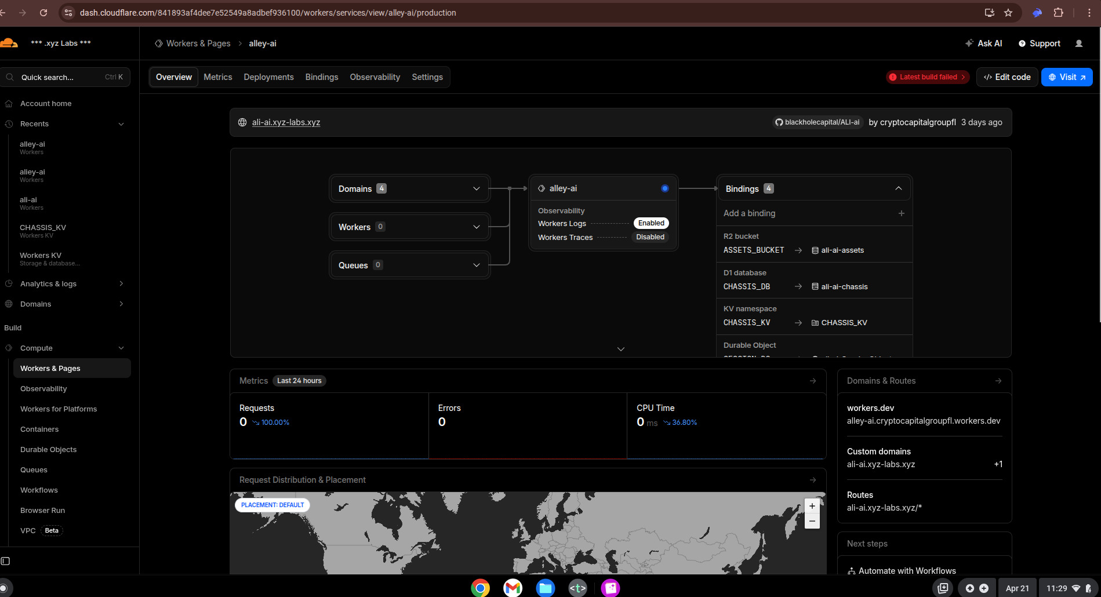Toggle Workers Traces Disabled badge
The image size is (1101, 597).
650,237
